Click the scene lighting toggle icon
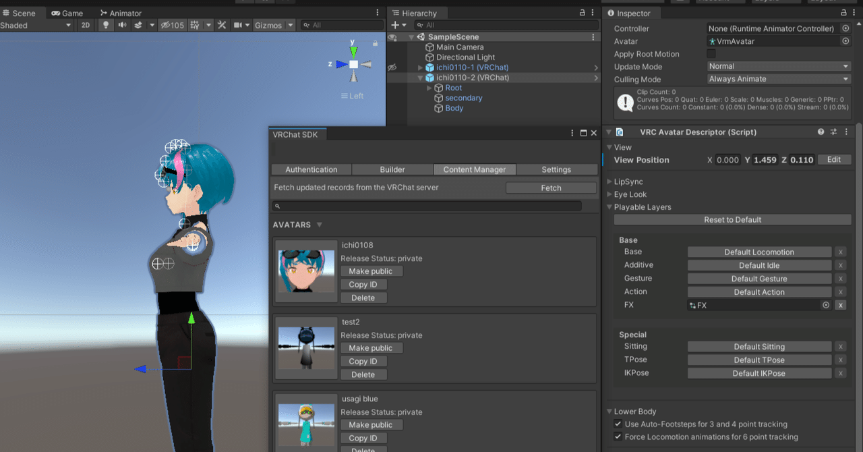863x452 pixels. (107, 25)
